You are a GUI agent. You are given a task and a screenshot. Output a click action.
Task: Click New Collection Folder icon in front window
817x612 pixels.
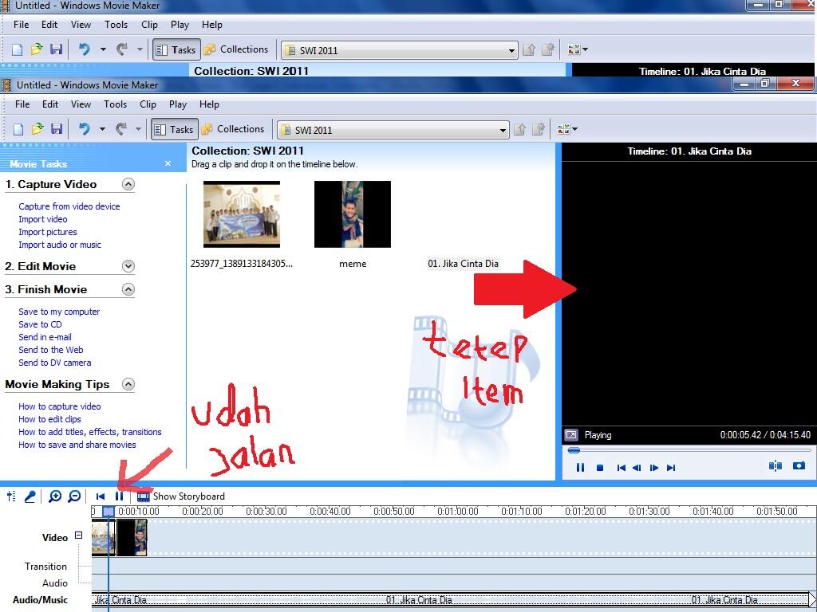pyautogui.click(x=539, y=129)
